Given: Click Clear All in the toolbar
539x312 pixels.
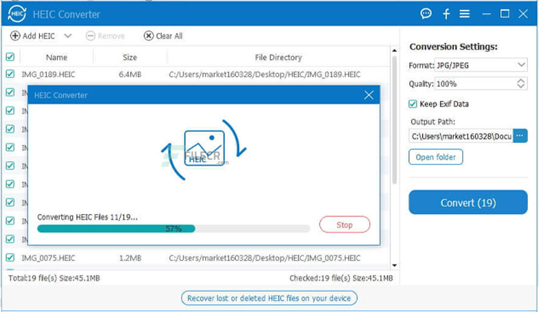Looking at the screenshot, I should click(163, 35).
